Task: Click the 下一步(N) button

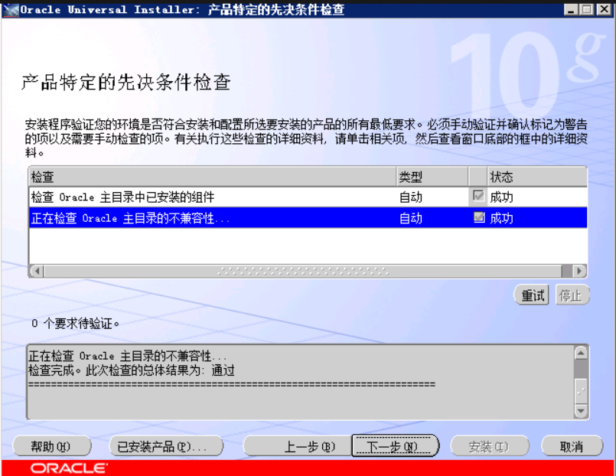Action: tap(395, 445)
